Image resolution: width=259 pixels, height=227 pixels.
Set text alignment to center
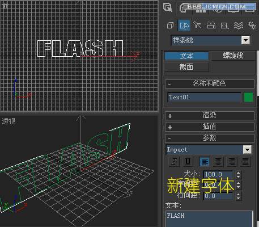pyautogui.click(x=218, y=161)
